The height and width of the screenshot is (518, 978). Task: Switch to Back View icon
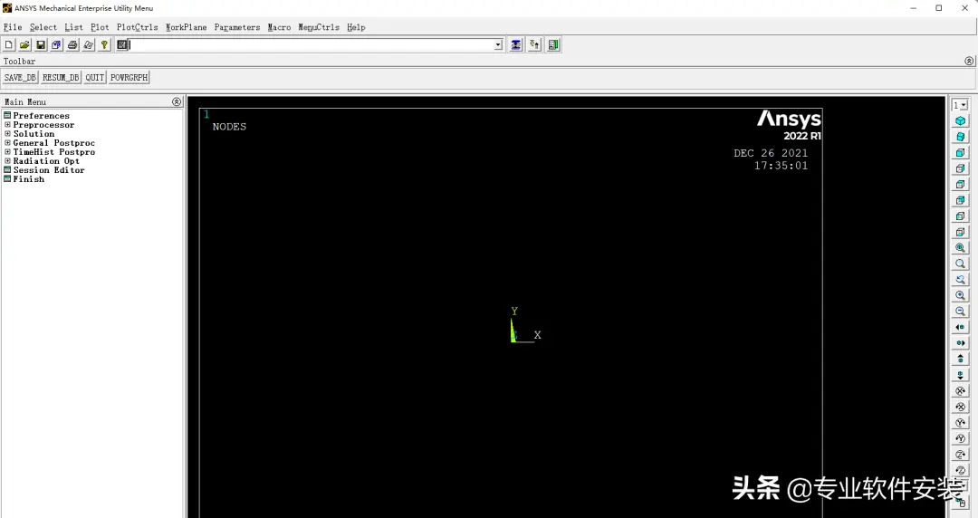pyautogui.click(x=961, y=200)
